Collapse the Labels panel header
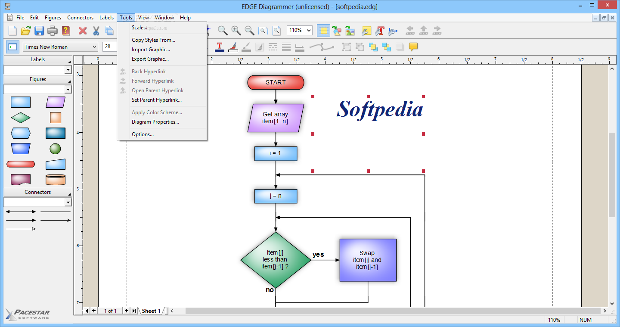The height and width of the screenshot is (327, 620). point(38,59)
